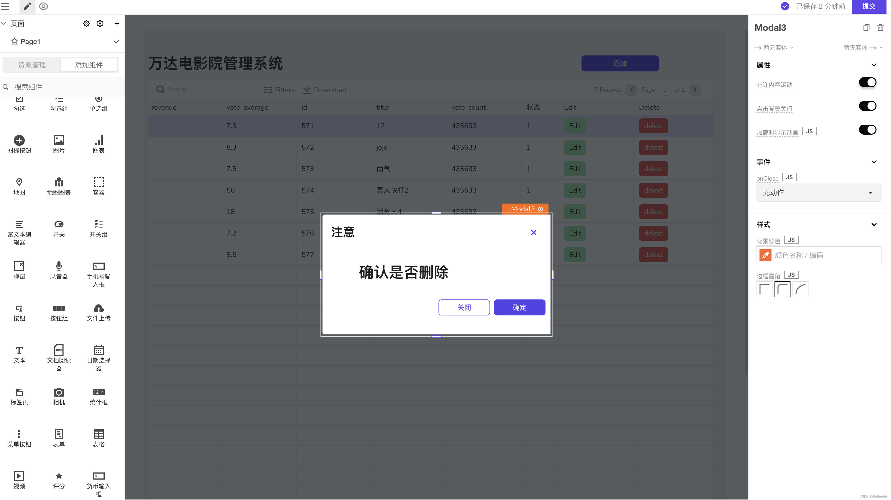The image size is (891, 500).
Task: Collapse the 属性 section
Action: tap(874, 65)
